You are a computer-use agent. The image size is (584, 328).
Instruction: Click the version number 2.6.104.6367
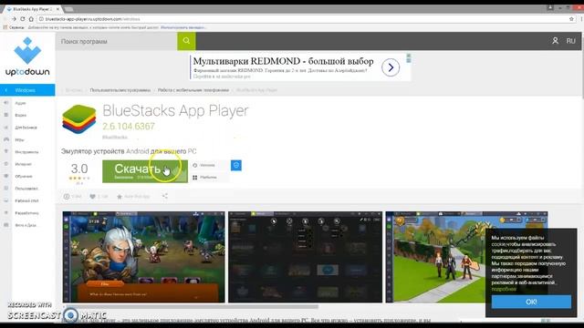(129, 127)
